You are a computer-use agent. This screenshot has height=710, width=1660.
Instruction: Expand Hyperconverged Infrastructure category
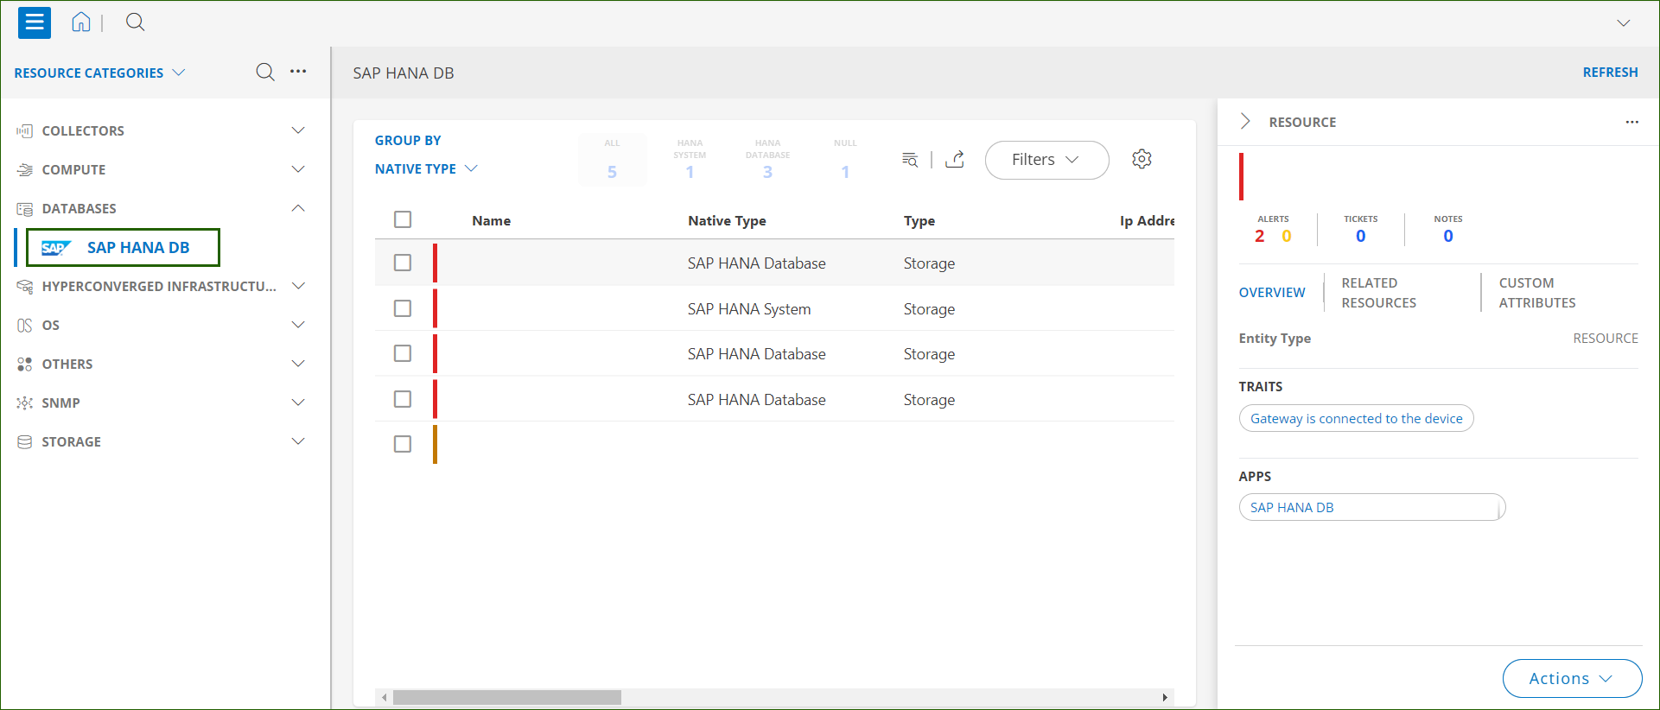pyautogui.click(x=298, y=286)
